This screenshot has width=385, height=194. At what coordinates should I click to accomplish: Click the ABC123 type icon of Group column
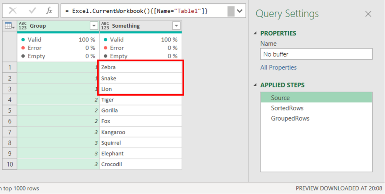point(23,26)
